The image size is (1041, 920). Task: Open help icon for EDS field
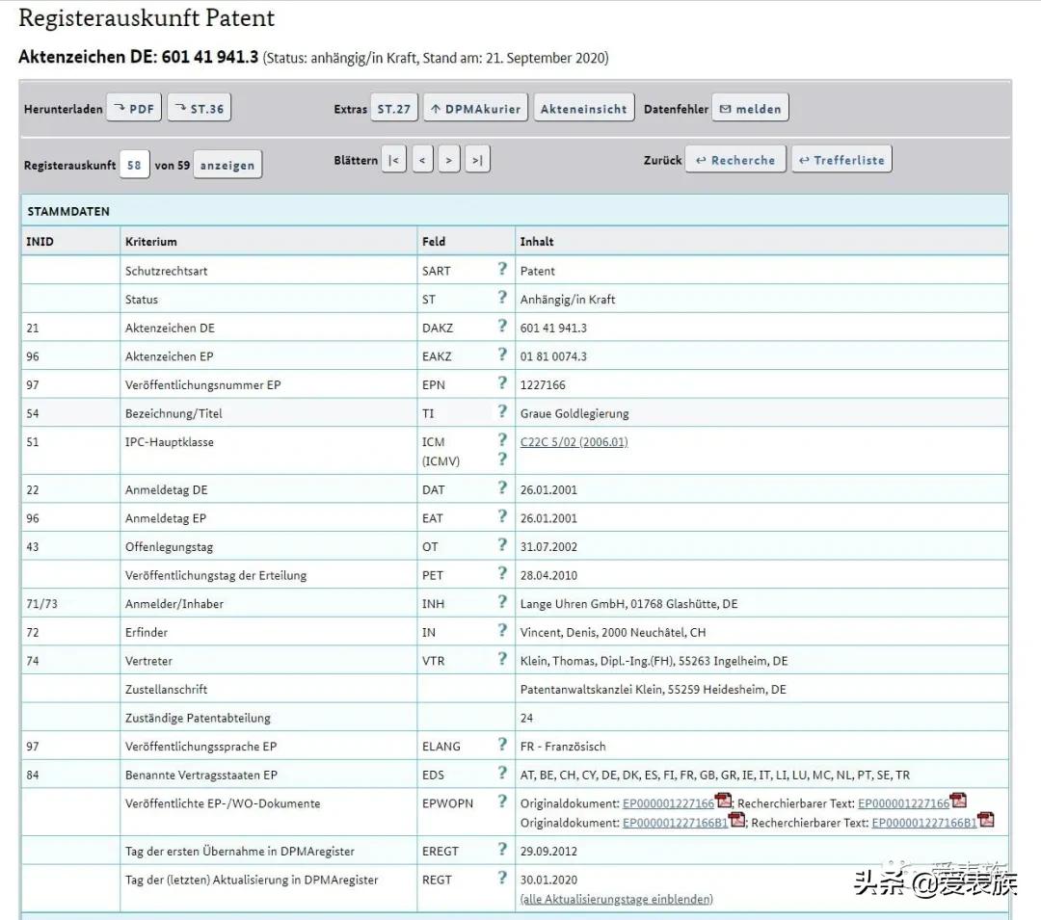pos(502,773)
